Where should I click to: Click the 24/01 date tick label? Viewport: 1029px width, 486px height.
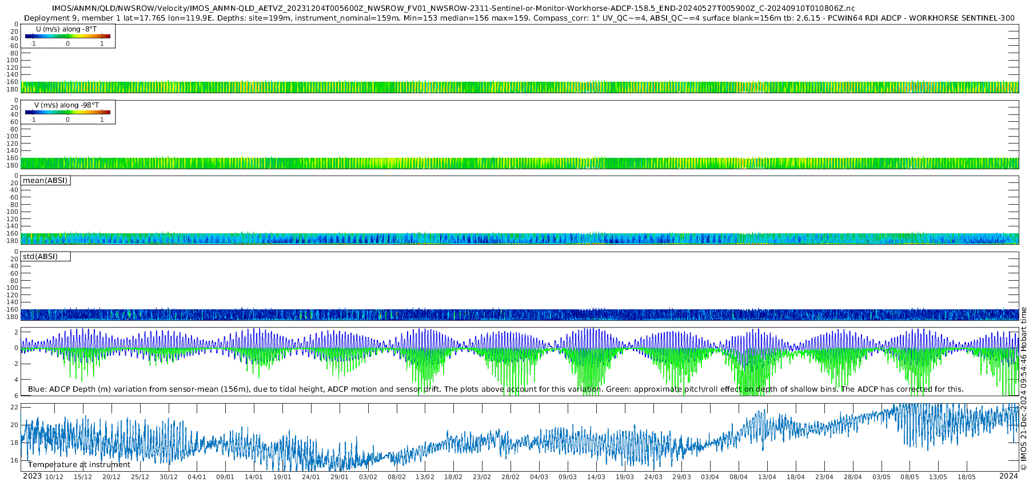click(311, 477)
